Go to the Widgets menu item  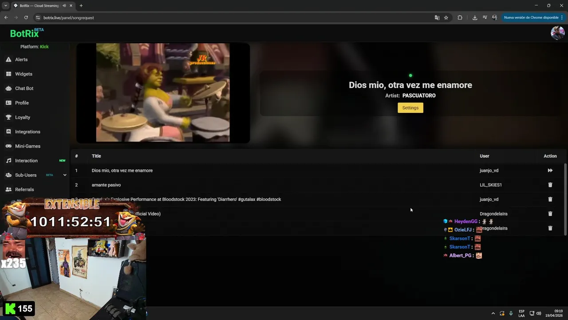(x=24, y=74)
